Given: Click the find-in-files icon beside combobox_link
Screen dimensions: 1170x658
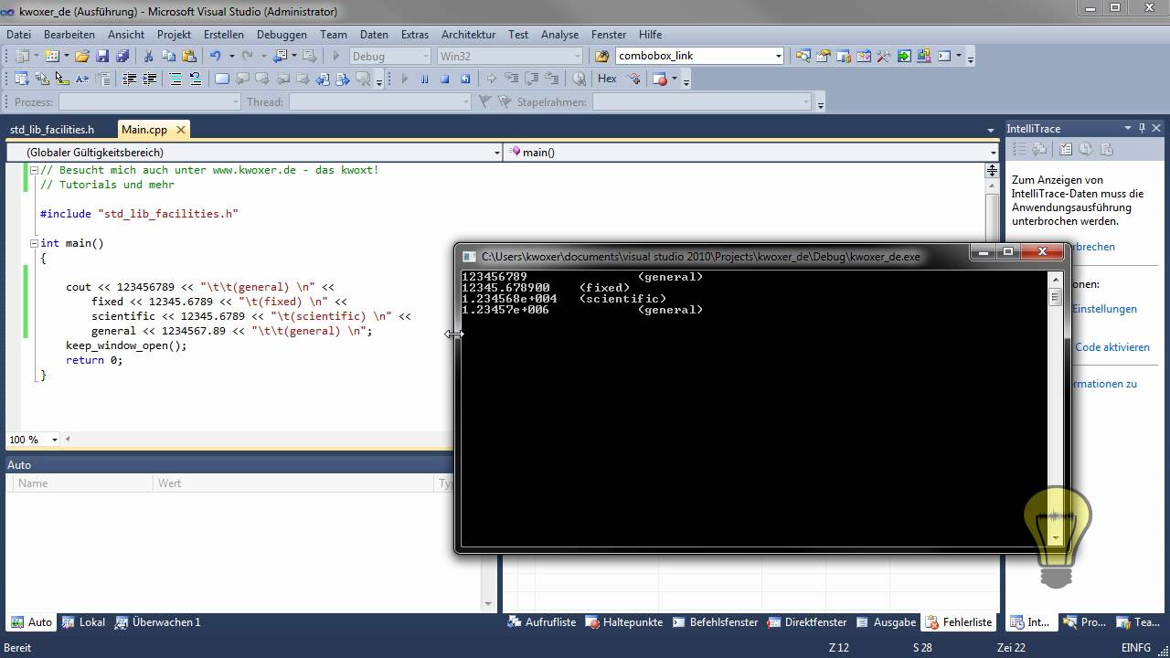Looking at the screenshot, I should (602, 56).
